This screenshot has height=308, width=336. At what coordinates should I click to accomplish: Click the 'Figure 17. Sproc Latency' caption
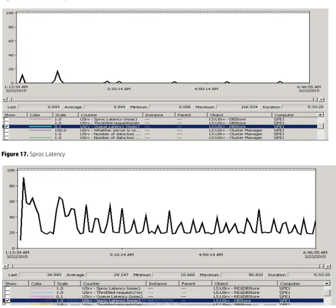(33, 154)
